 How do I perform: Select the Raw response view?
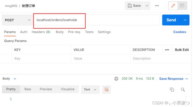[28, 89]
